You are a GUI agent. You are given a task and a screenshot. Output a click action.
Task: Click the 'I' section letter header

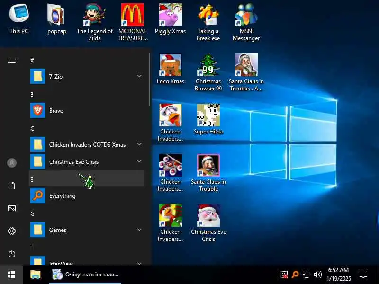click(31, 248)
